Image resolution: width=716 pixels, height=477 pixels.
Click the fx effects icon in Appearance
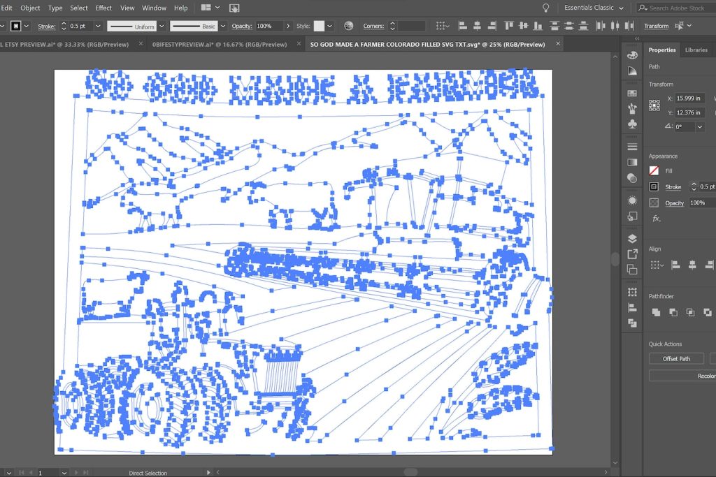(x=656, y=219)
